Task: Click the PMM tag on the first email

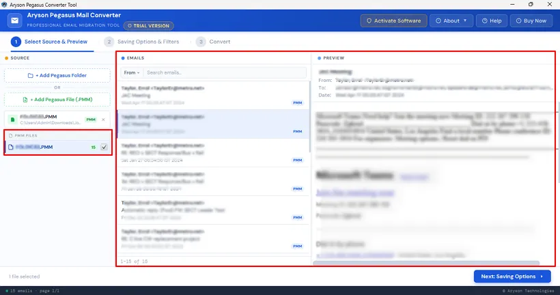Action: click(298, 103)
